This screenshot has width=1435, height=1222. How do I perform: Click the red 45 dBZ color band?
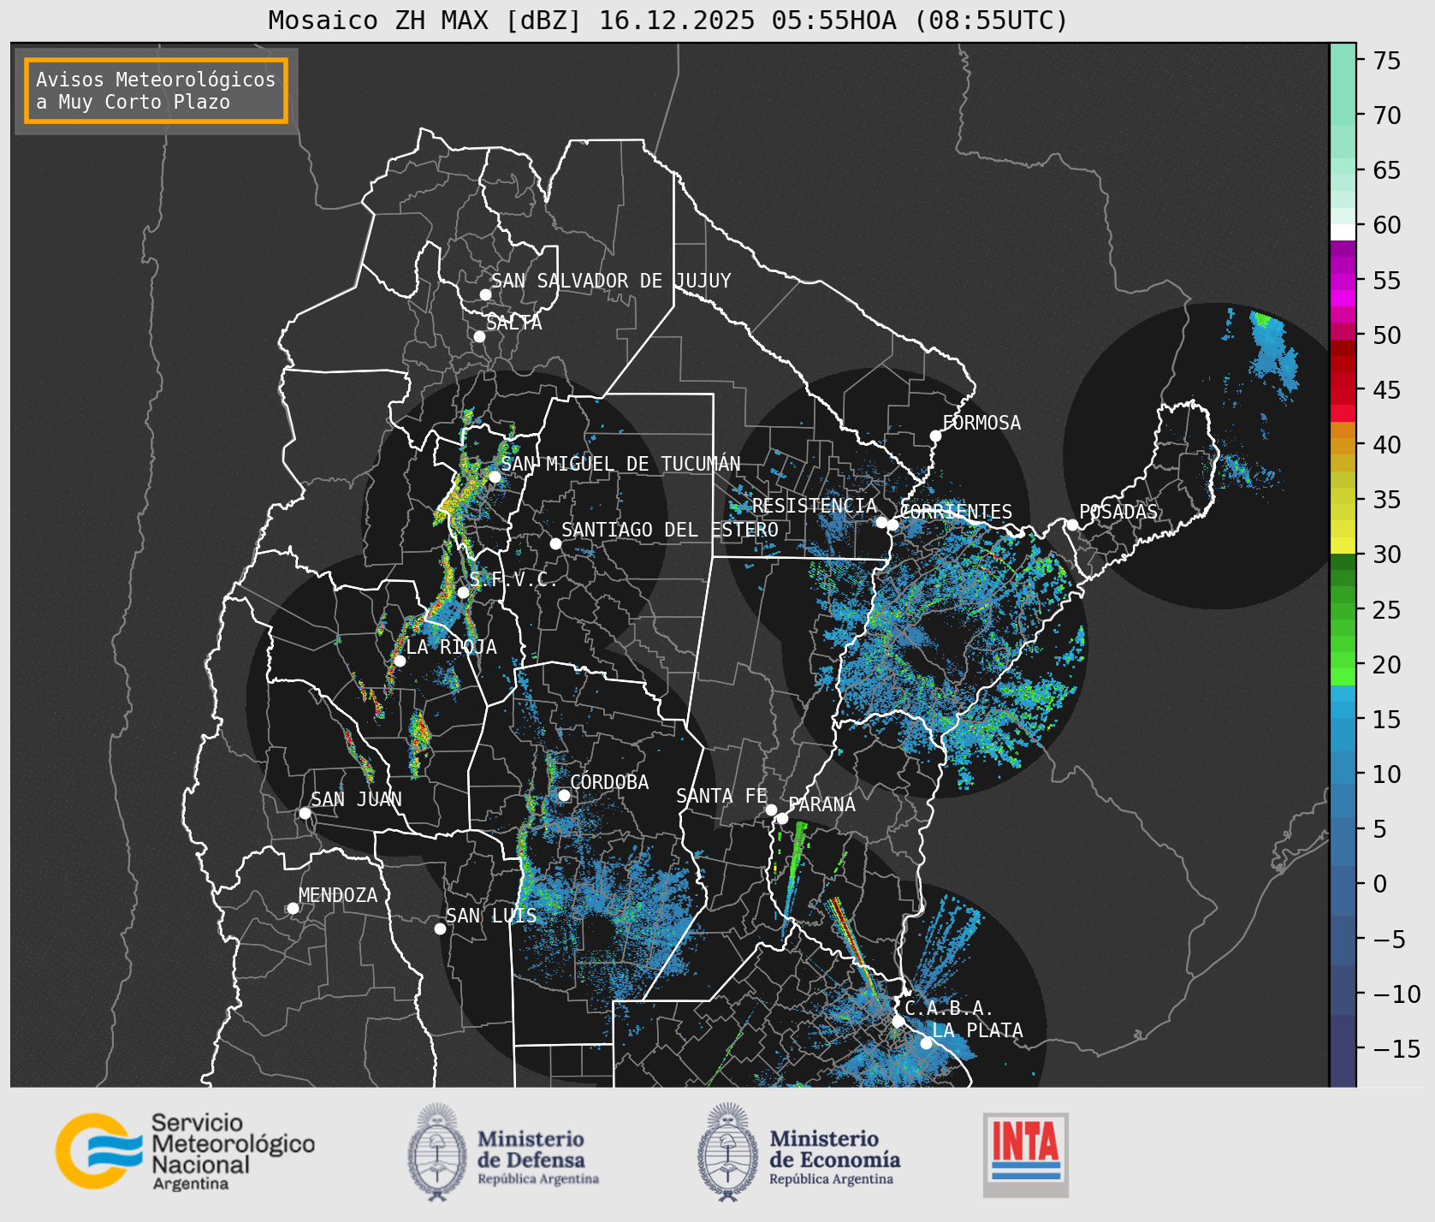tap(1343, 396)
